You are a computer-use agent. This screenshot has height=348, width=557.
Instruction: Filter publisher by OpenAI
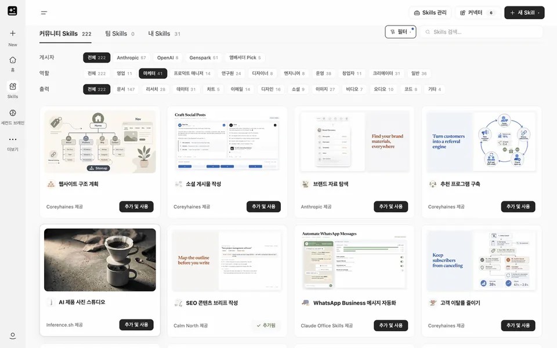click(168, 57)
